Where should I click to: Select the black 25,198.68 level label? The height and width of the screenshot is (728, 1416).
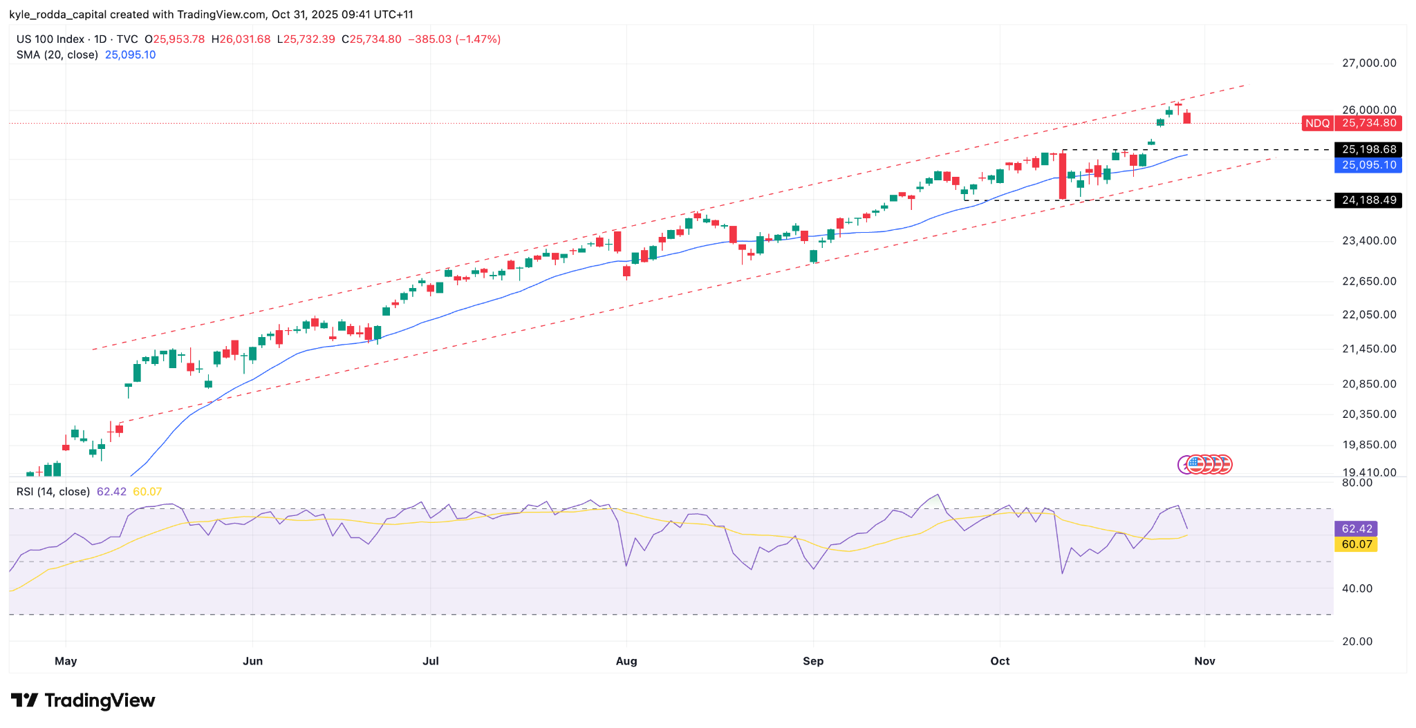pyautogui.click(x=1369, y=149)
